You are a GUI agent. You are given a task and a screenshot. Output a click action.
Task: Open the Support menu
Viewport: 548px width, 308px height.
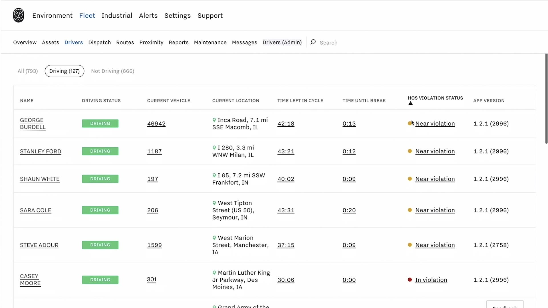[x=210, y=15]
